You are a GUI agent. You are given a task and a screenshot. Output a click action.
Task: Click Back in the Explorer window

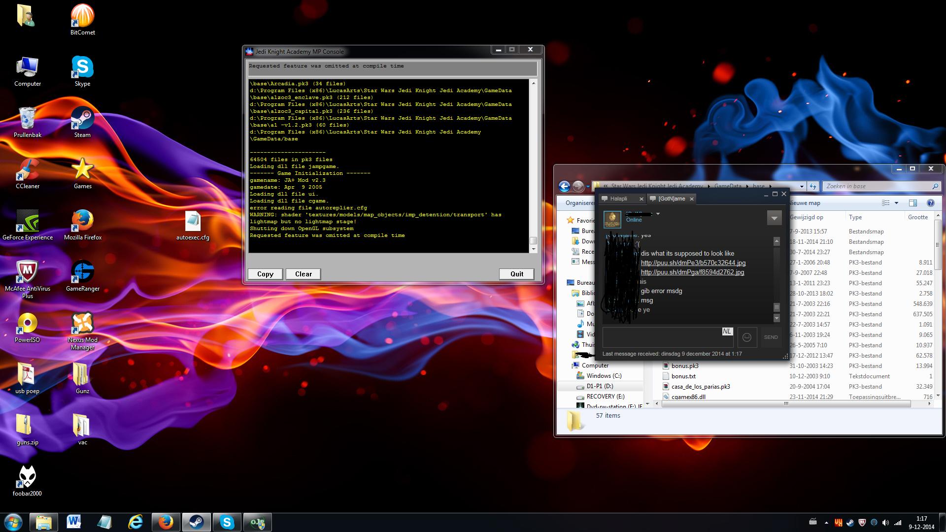click(565, 186)
